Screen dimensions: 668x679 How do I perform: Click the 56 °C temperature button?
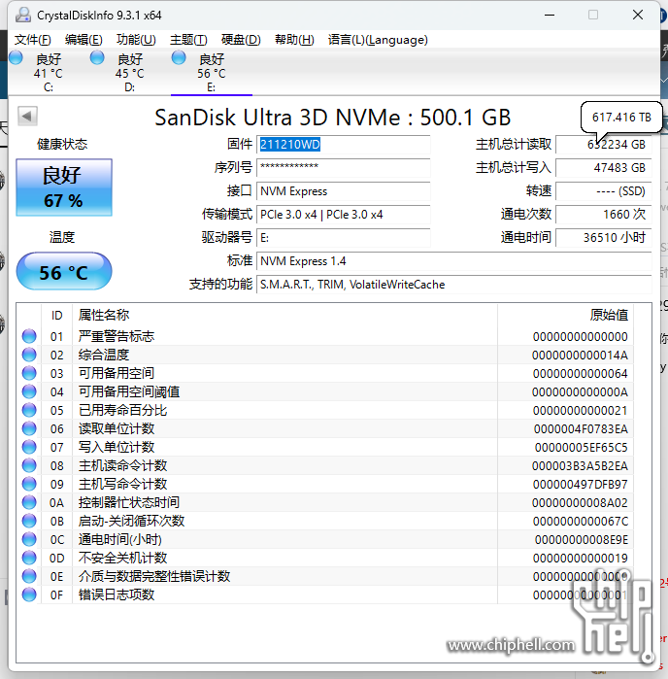coord(64,272)
